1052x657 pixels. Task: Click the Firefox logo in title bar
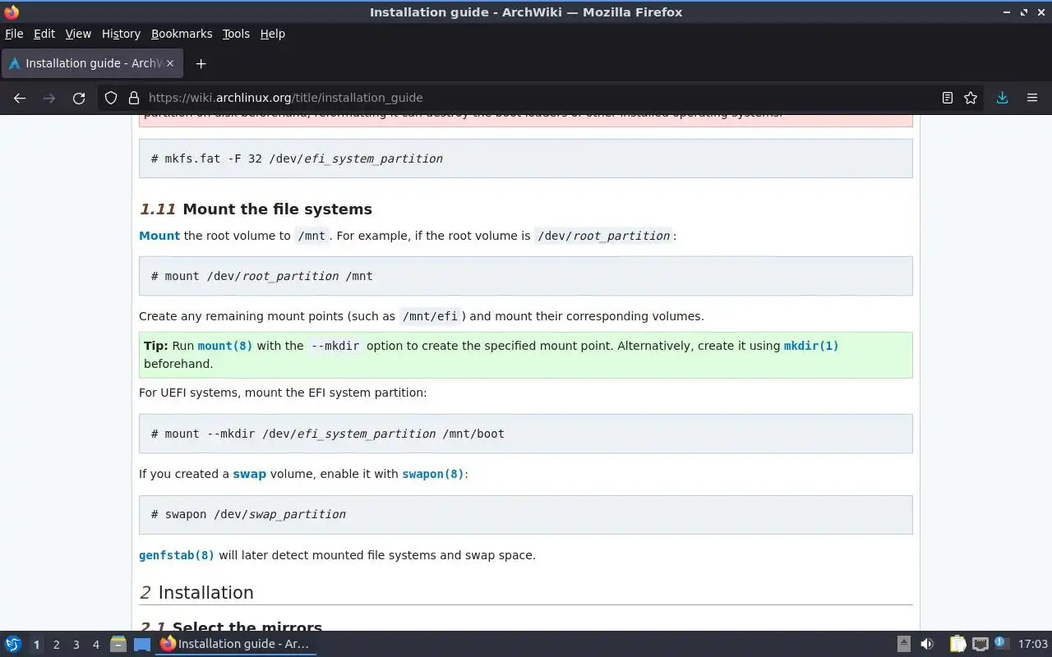click(x=12, y=12)
